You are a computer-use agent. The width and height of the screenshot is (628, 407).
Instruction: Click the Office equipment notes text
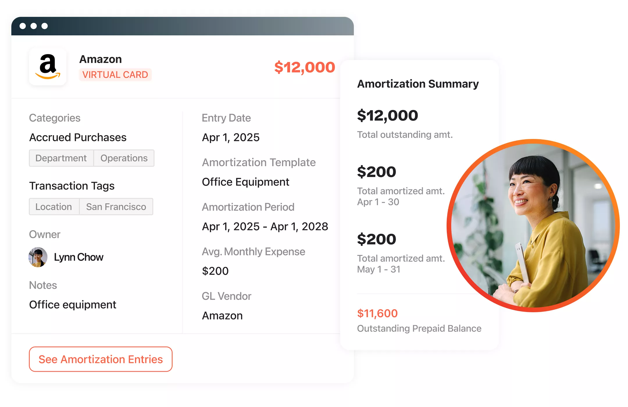pyautogui.click(x=73, y=305)
